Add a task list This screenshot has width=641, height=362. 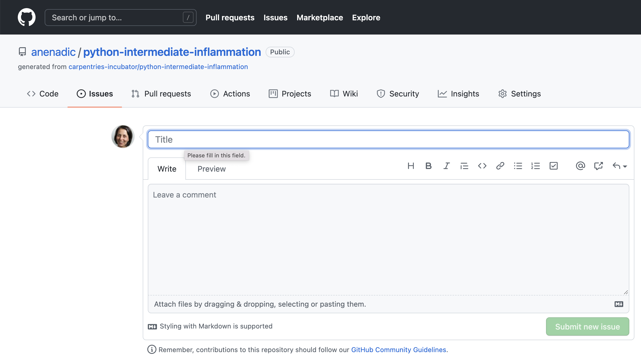point(553,166)
